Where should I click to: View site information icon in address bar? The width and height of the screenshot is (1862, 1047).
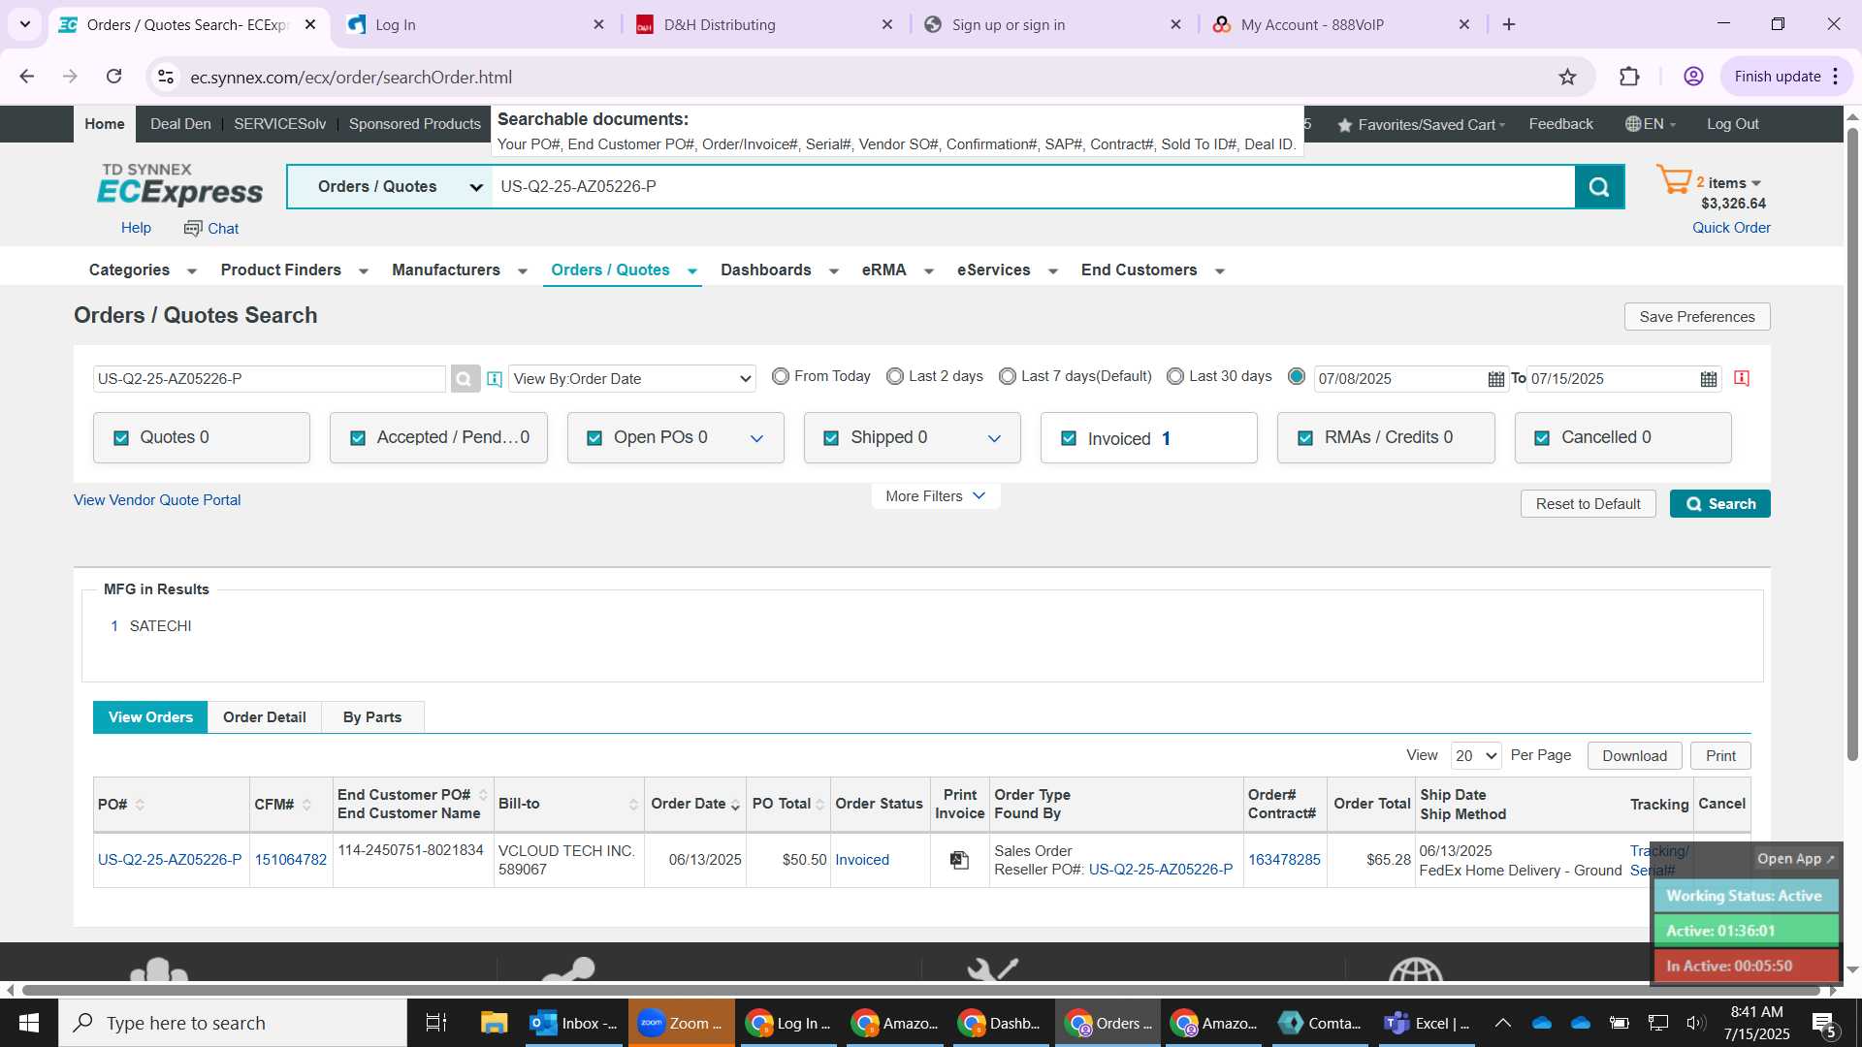coord(166,77)
